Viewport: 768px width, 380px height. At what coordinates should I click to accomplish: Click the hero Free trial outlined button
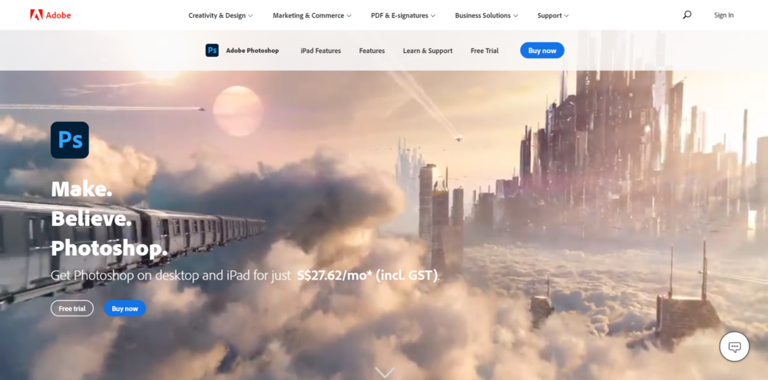tap(72, 309)
